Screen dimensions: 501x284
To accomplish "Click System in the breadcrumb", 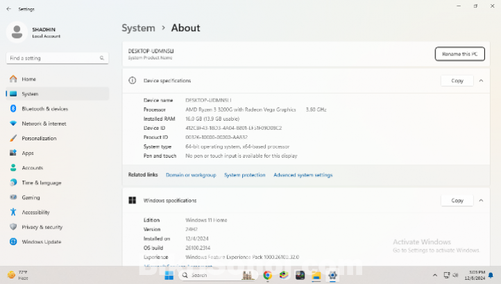I will coord(138,28).
